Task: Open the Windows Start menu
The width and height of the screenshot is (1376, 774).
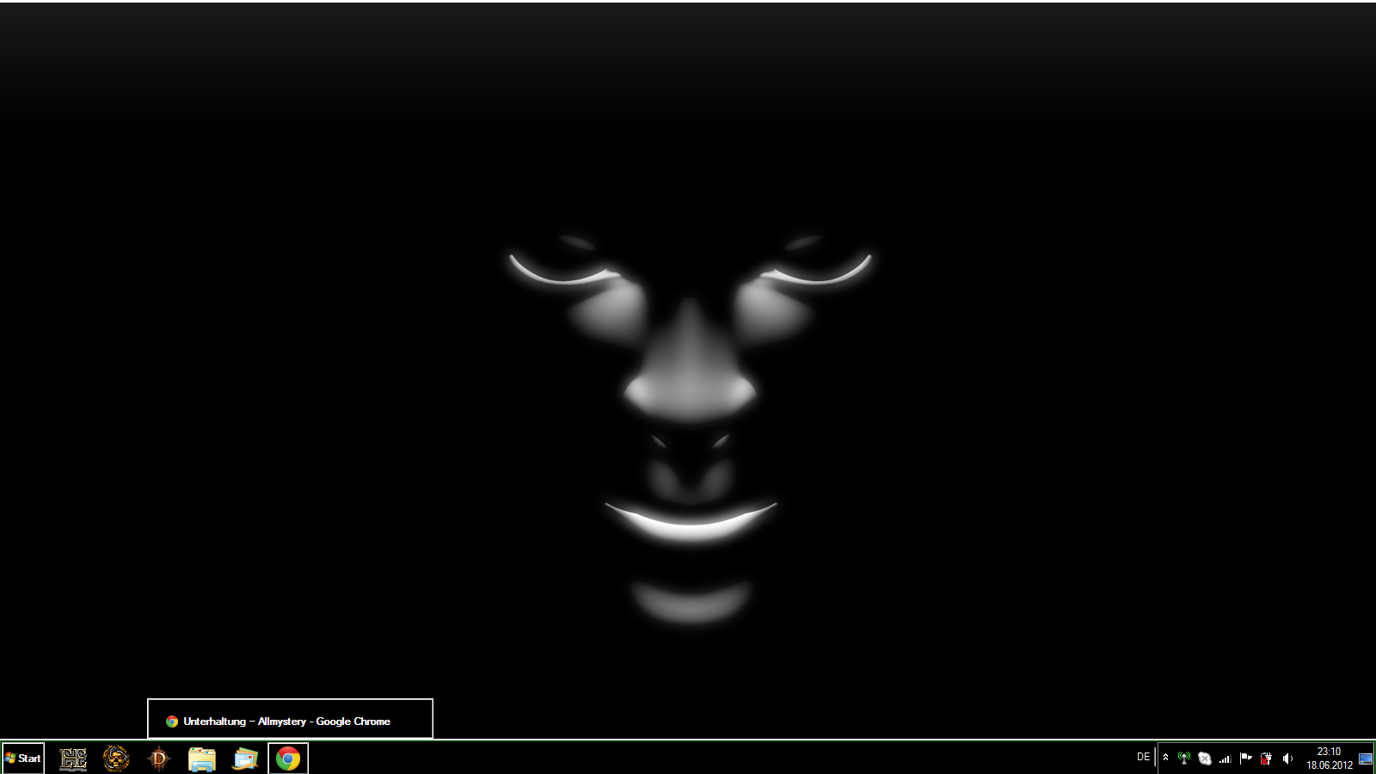Action: 23,759
